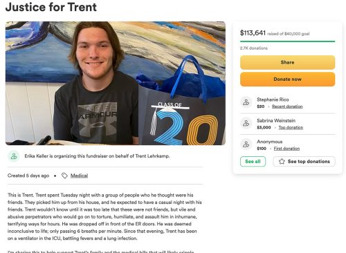Click the Donate now button
Screen dimensions: 346x253
click(x=287, y=79)
